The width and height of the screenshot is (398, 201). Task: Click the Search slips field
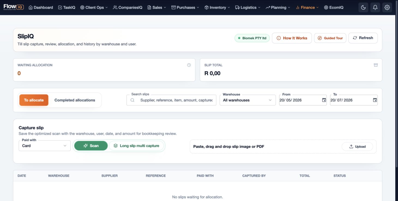(171, 100)
